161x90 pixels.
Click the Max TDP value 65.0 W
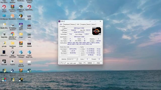(88, 30)
